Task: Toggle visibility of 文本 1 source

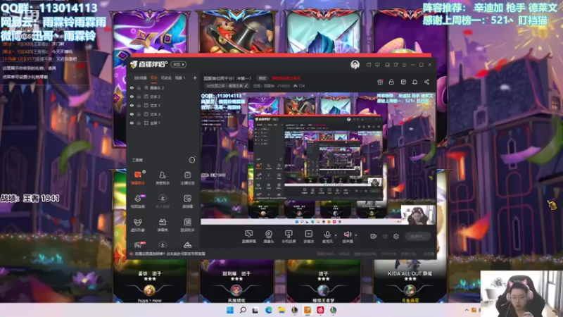Action: click(132, 105)
